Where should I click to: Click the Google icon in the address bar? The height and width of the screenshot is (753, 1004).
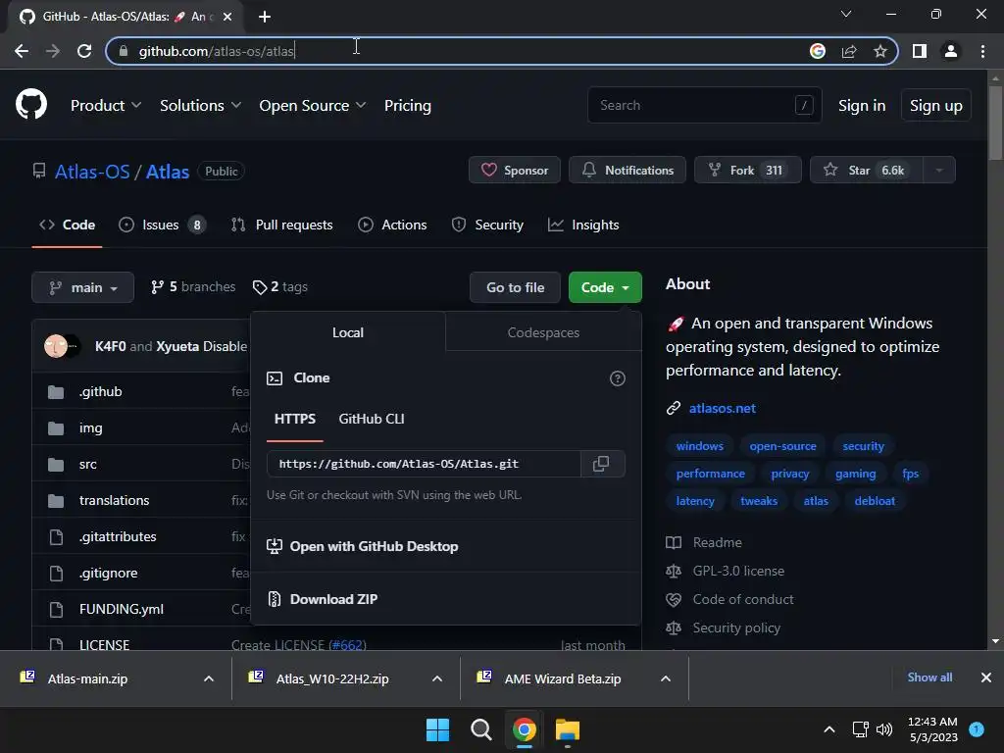[x=818, y=51]
